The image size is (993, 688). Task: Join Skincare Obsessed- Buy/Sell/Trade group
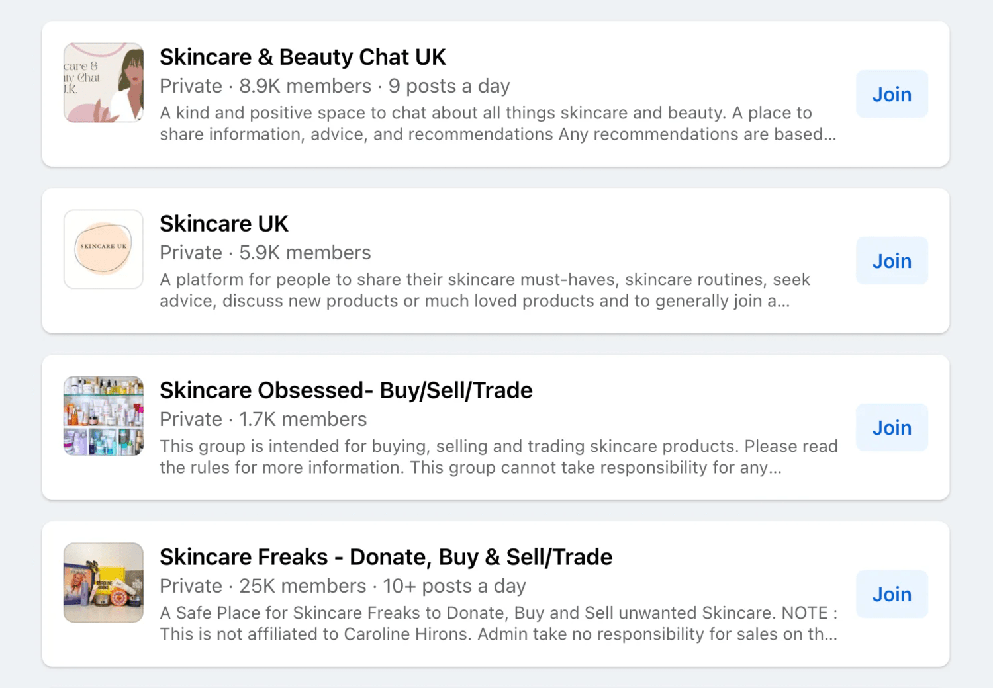click(892, 427)
